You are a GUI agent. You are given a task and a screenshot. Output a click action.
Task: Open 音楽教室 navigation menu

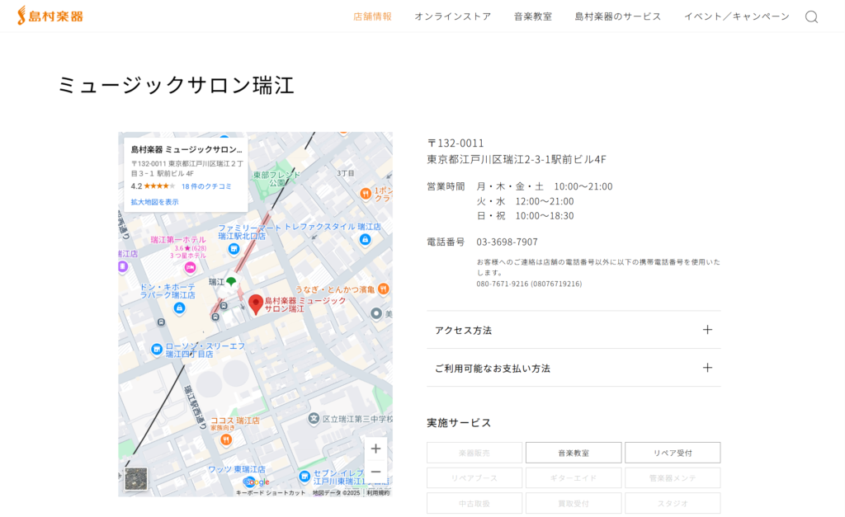click(x=533, y=16)
